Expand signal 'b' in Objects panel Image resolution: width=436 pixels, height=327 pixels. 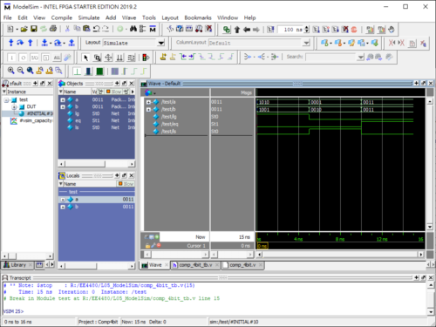pos(63,107)
